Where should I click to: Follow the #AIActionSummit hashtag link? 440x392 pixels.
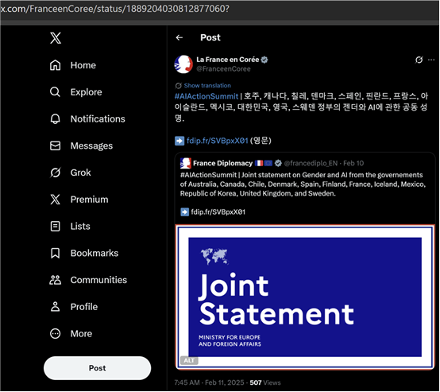tap(206, 96)
